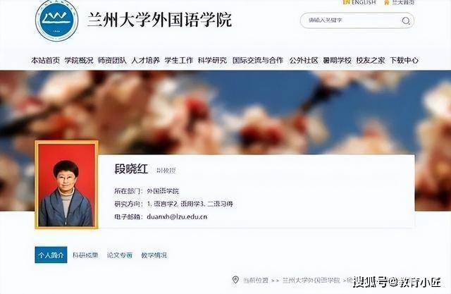This screenshot has height=294, width=451.
Task: Click the location pin icon in breadcrumb
Action: click(235, 280)
